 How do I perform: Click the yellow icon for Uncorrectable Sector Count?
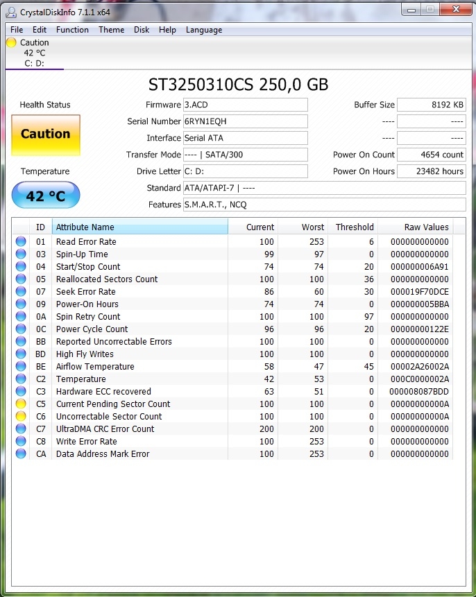21,416
